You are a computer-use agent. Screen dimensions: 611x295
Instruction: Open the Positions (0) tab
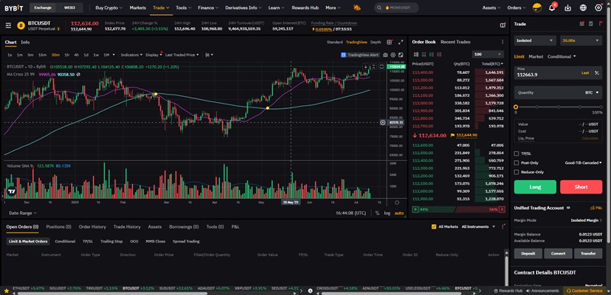pos(59,226)
